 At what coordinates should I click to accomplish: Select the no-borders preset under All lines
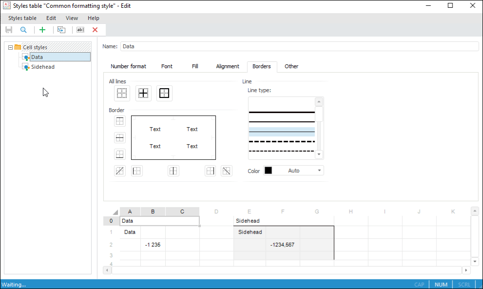tap(122, 93)
